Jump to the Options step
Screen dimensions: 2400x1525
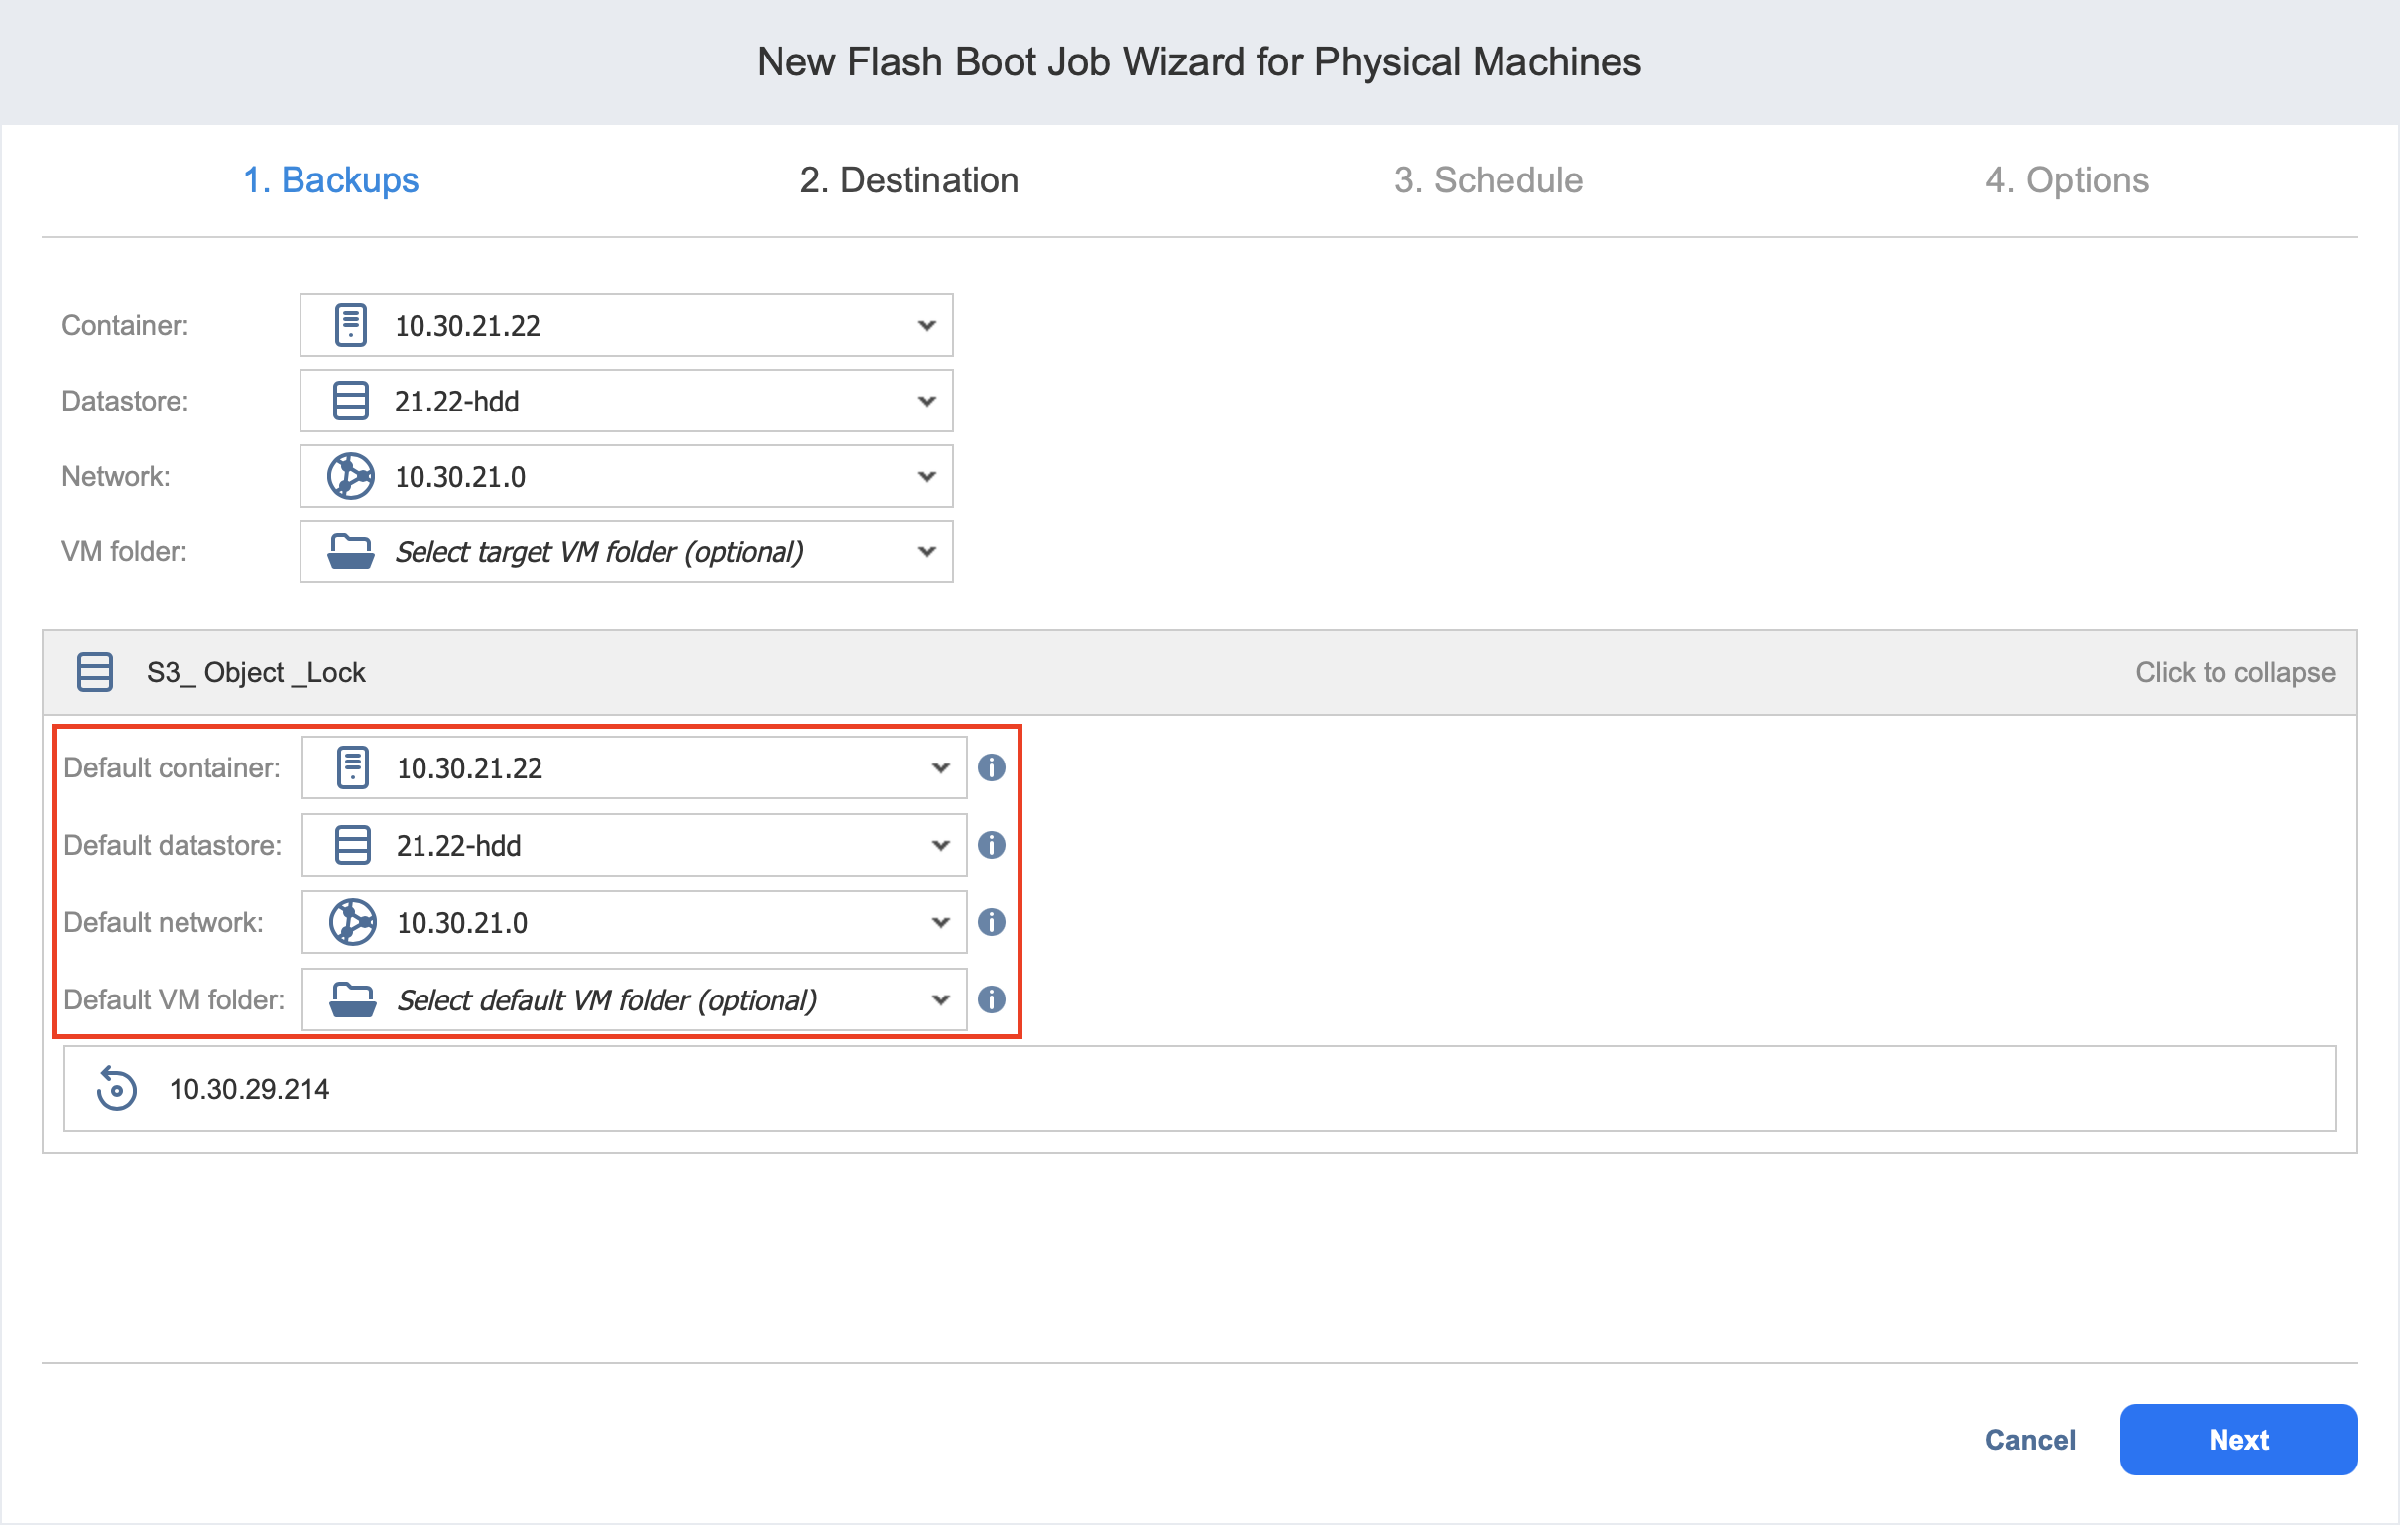click(2067, 180)
